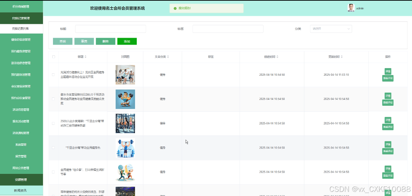Viewport: 412px width, 196px height.
Task: Click the 重置 reset button
Action: coord(84,41)
